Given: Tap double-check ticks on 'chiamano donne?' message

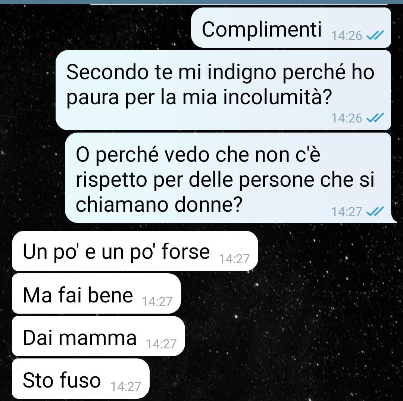Looking at the screenshot, I should coord(375,211).
